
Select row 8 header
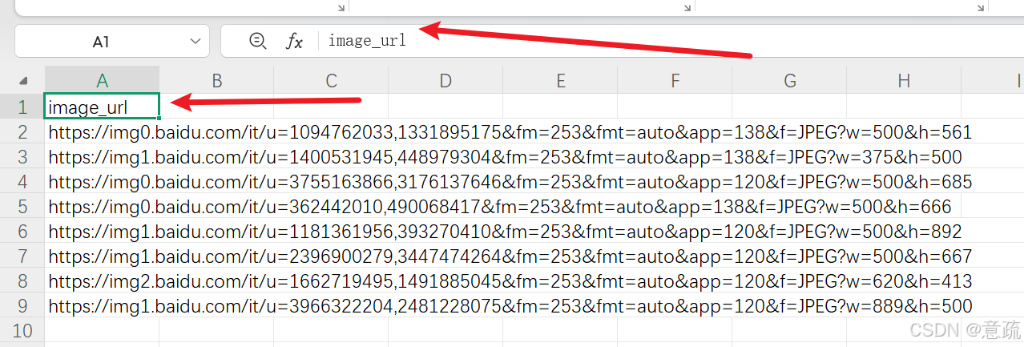[x=22, y=280]
